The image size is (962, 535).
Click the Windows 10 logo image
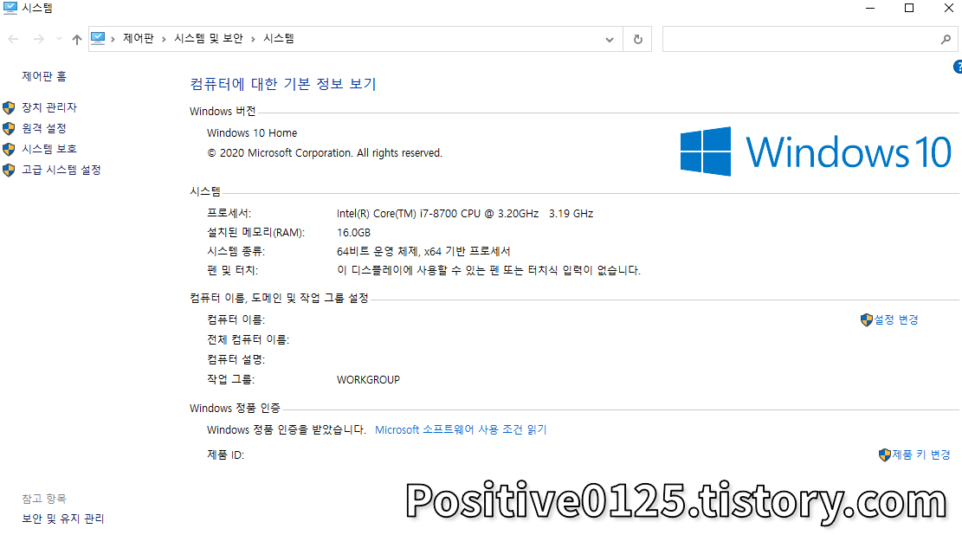(816, 151)
